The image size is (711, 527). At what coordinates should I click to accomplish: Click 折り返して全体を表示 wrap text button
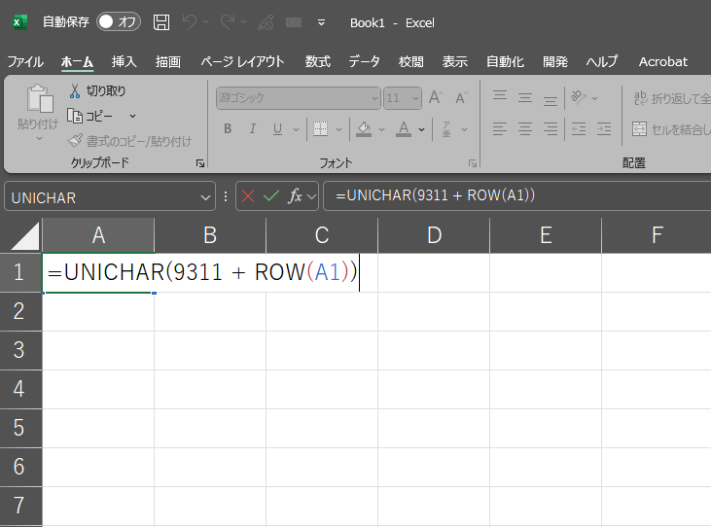[x=672, y=98]
